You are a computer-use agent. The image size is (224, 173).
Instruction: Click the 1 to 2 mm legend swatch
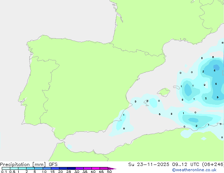22,168
